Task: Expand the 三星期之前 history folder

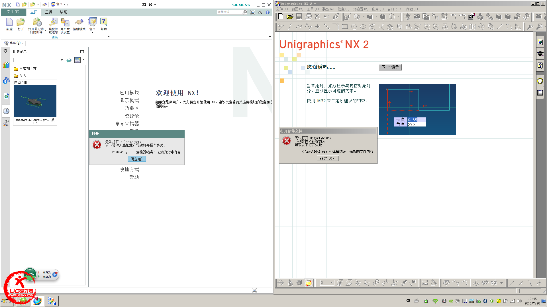Action: click(x=25, y=69)
